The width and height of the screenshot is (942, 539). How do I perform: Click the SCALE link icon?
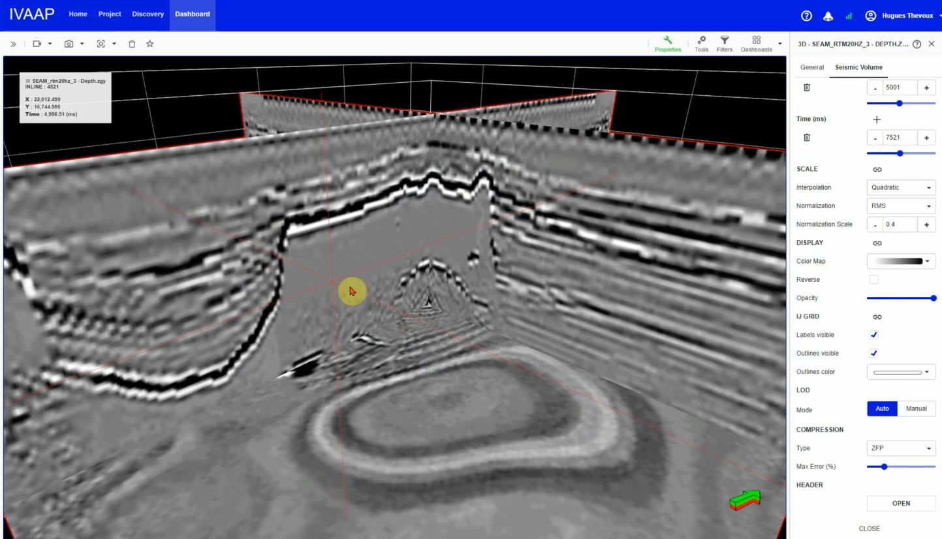point(877,170)
